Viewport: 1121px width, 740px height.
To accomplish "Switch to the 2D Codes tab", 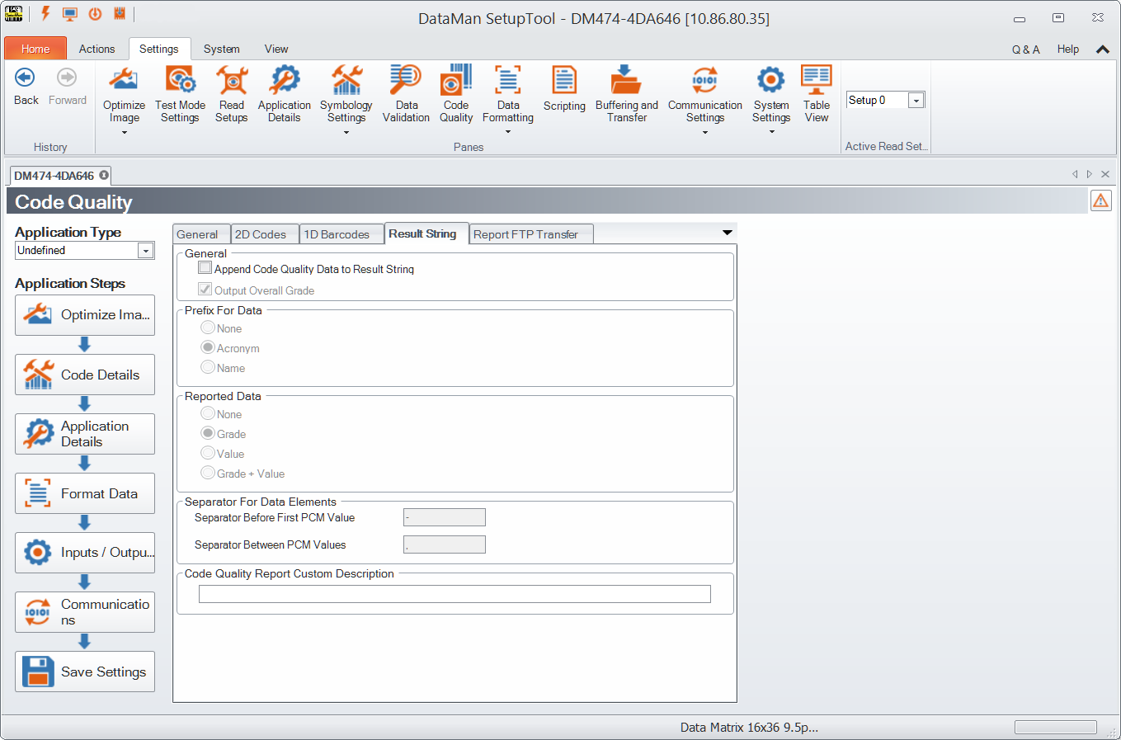I will click(261, 234).
